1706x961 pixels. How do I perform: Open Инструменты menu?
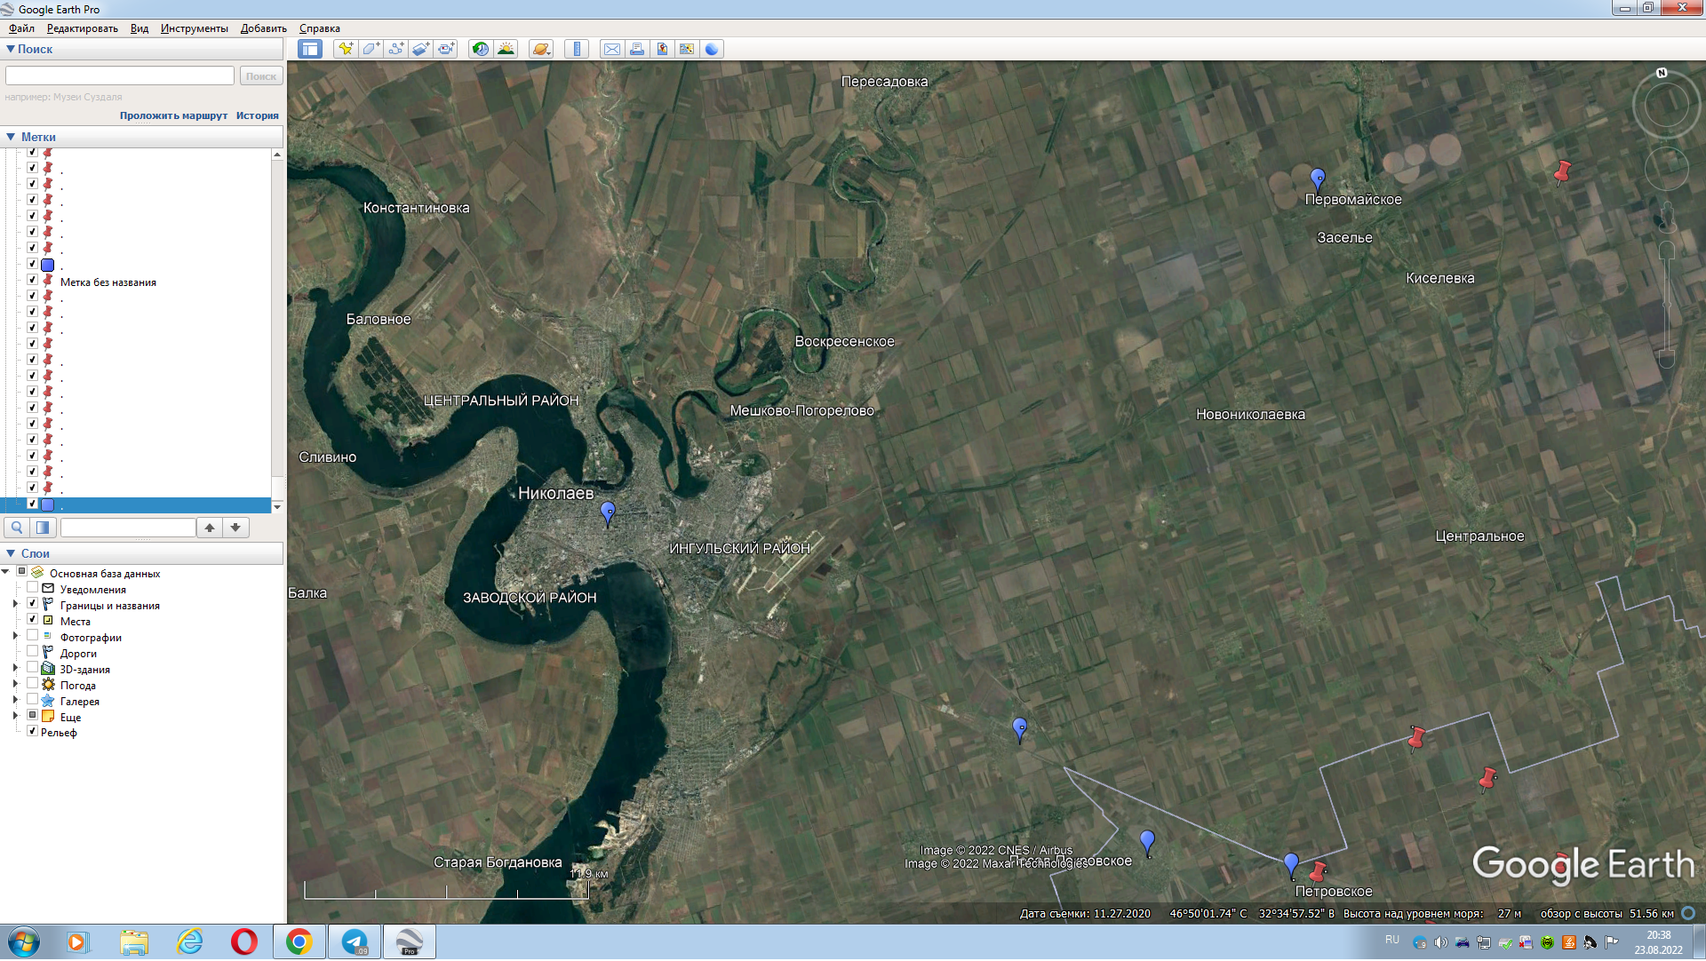coord(195,28)
